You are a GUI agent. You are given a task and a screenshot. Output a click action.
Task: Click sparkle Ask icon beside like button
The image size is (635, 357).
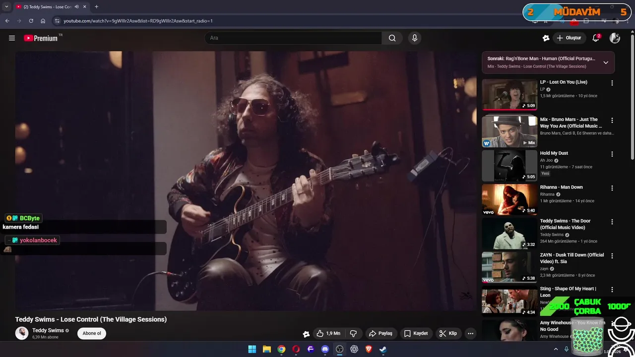[x=306, y=334]
